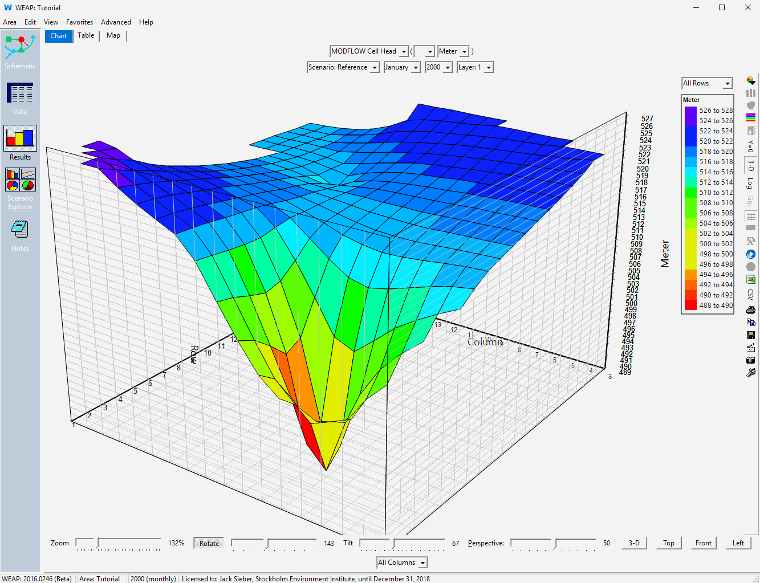The image size is (760, 583).
Task: Switch to the Table tab
Action: click(86, 35)
